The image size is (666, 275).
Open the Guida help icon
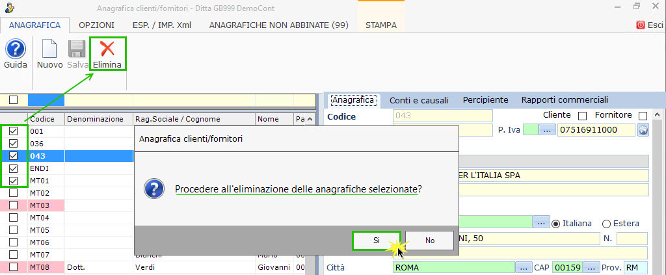coord(15,49)
